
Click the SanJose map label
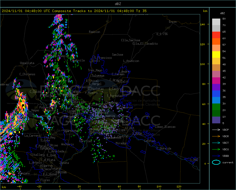coord(117,55)
